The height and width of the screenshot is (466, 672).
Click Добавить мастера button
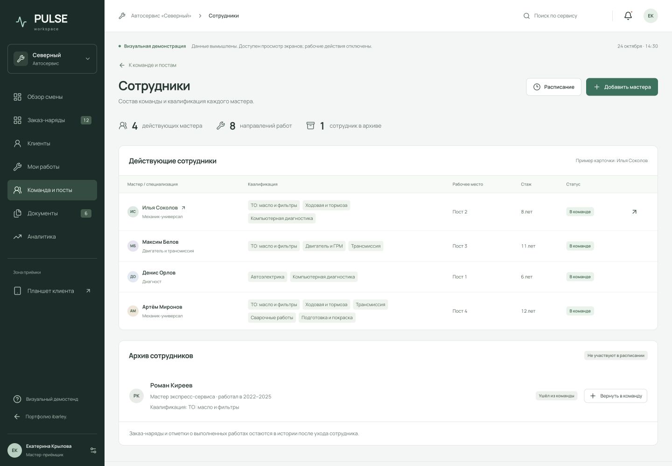622,87
